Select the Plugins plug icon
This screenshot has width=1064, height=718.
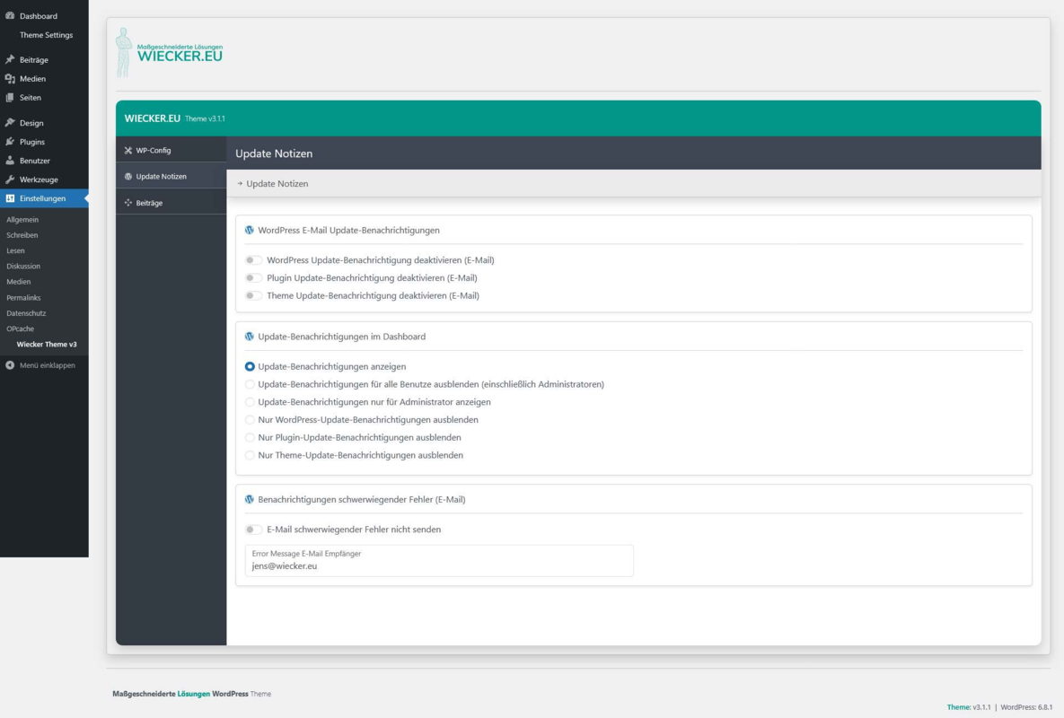pyautogui.click(x=10, y=142)
